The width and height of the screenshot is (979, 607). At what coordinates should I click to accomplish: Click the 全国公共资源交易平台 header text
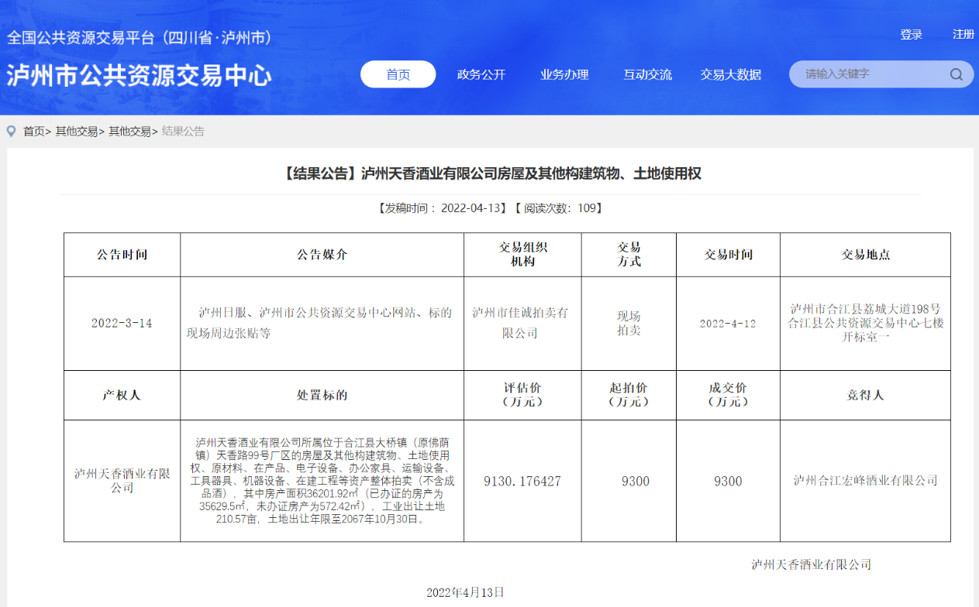coord(140,37)
